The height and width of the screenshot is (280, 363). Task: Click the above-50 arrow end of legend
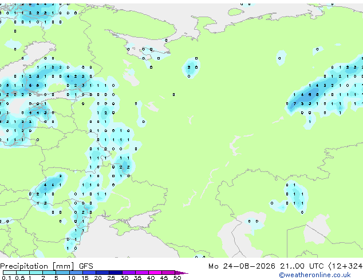[x=181, y=273]
